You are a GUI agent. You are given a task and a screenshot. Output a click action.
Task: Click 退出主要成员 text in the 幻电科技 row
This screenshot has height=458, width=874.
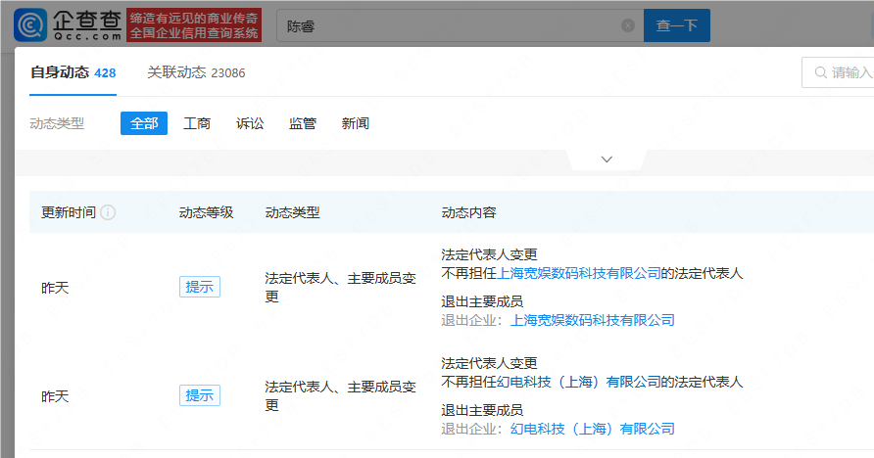click(482, 410)
